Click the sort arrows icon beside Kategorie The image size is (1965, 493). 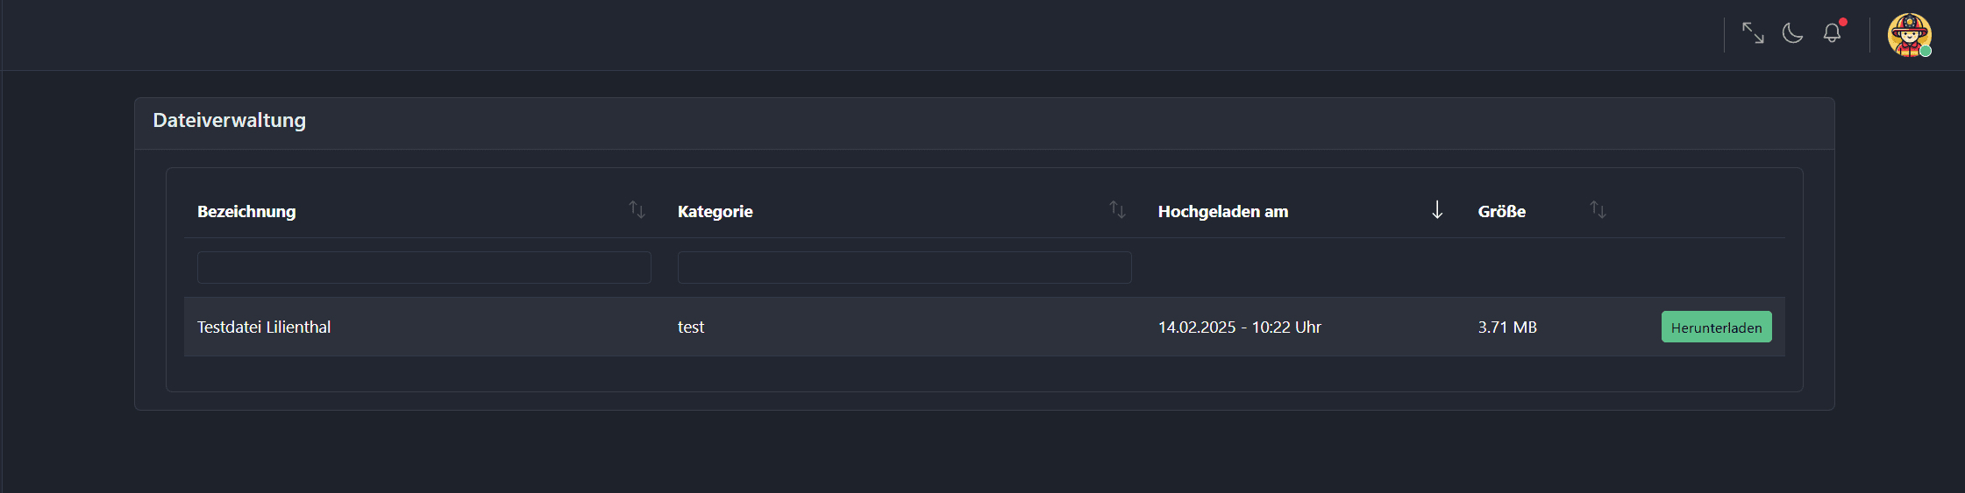coord(1117,210)
